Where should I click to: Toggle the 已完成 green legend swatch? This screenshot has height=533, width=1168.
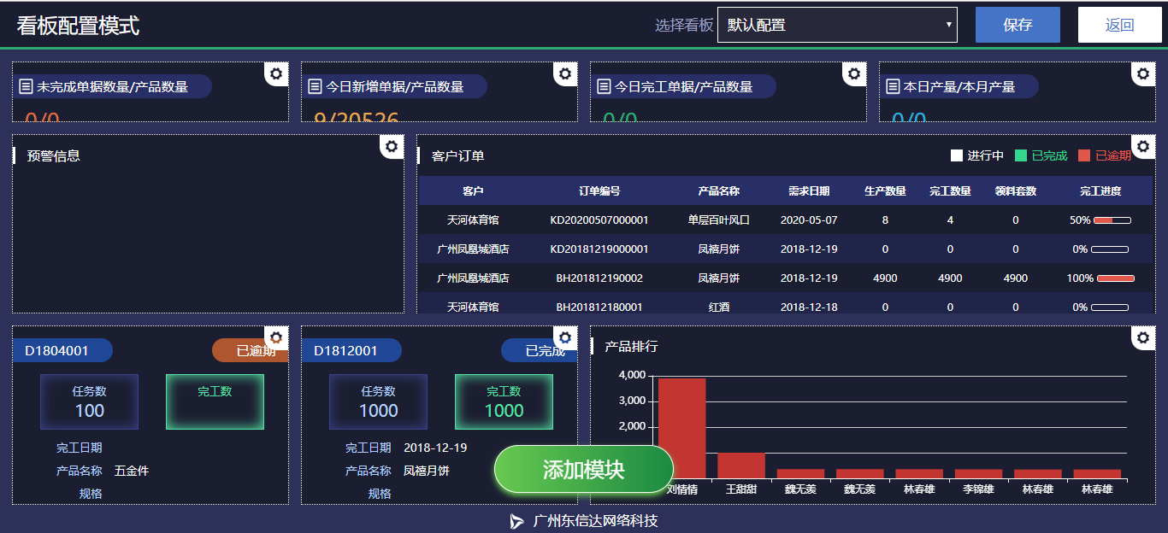click(x=1020, y=155)
